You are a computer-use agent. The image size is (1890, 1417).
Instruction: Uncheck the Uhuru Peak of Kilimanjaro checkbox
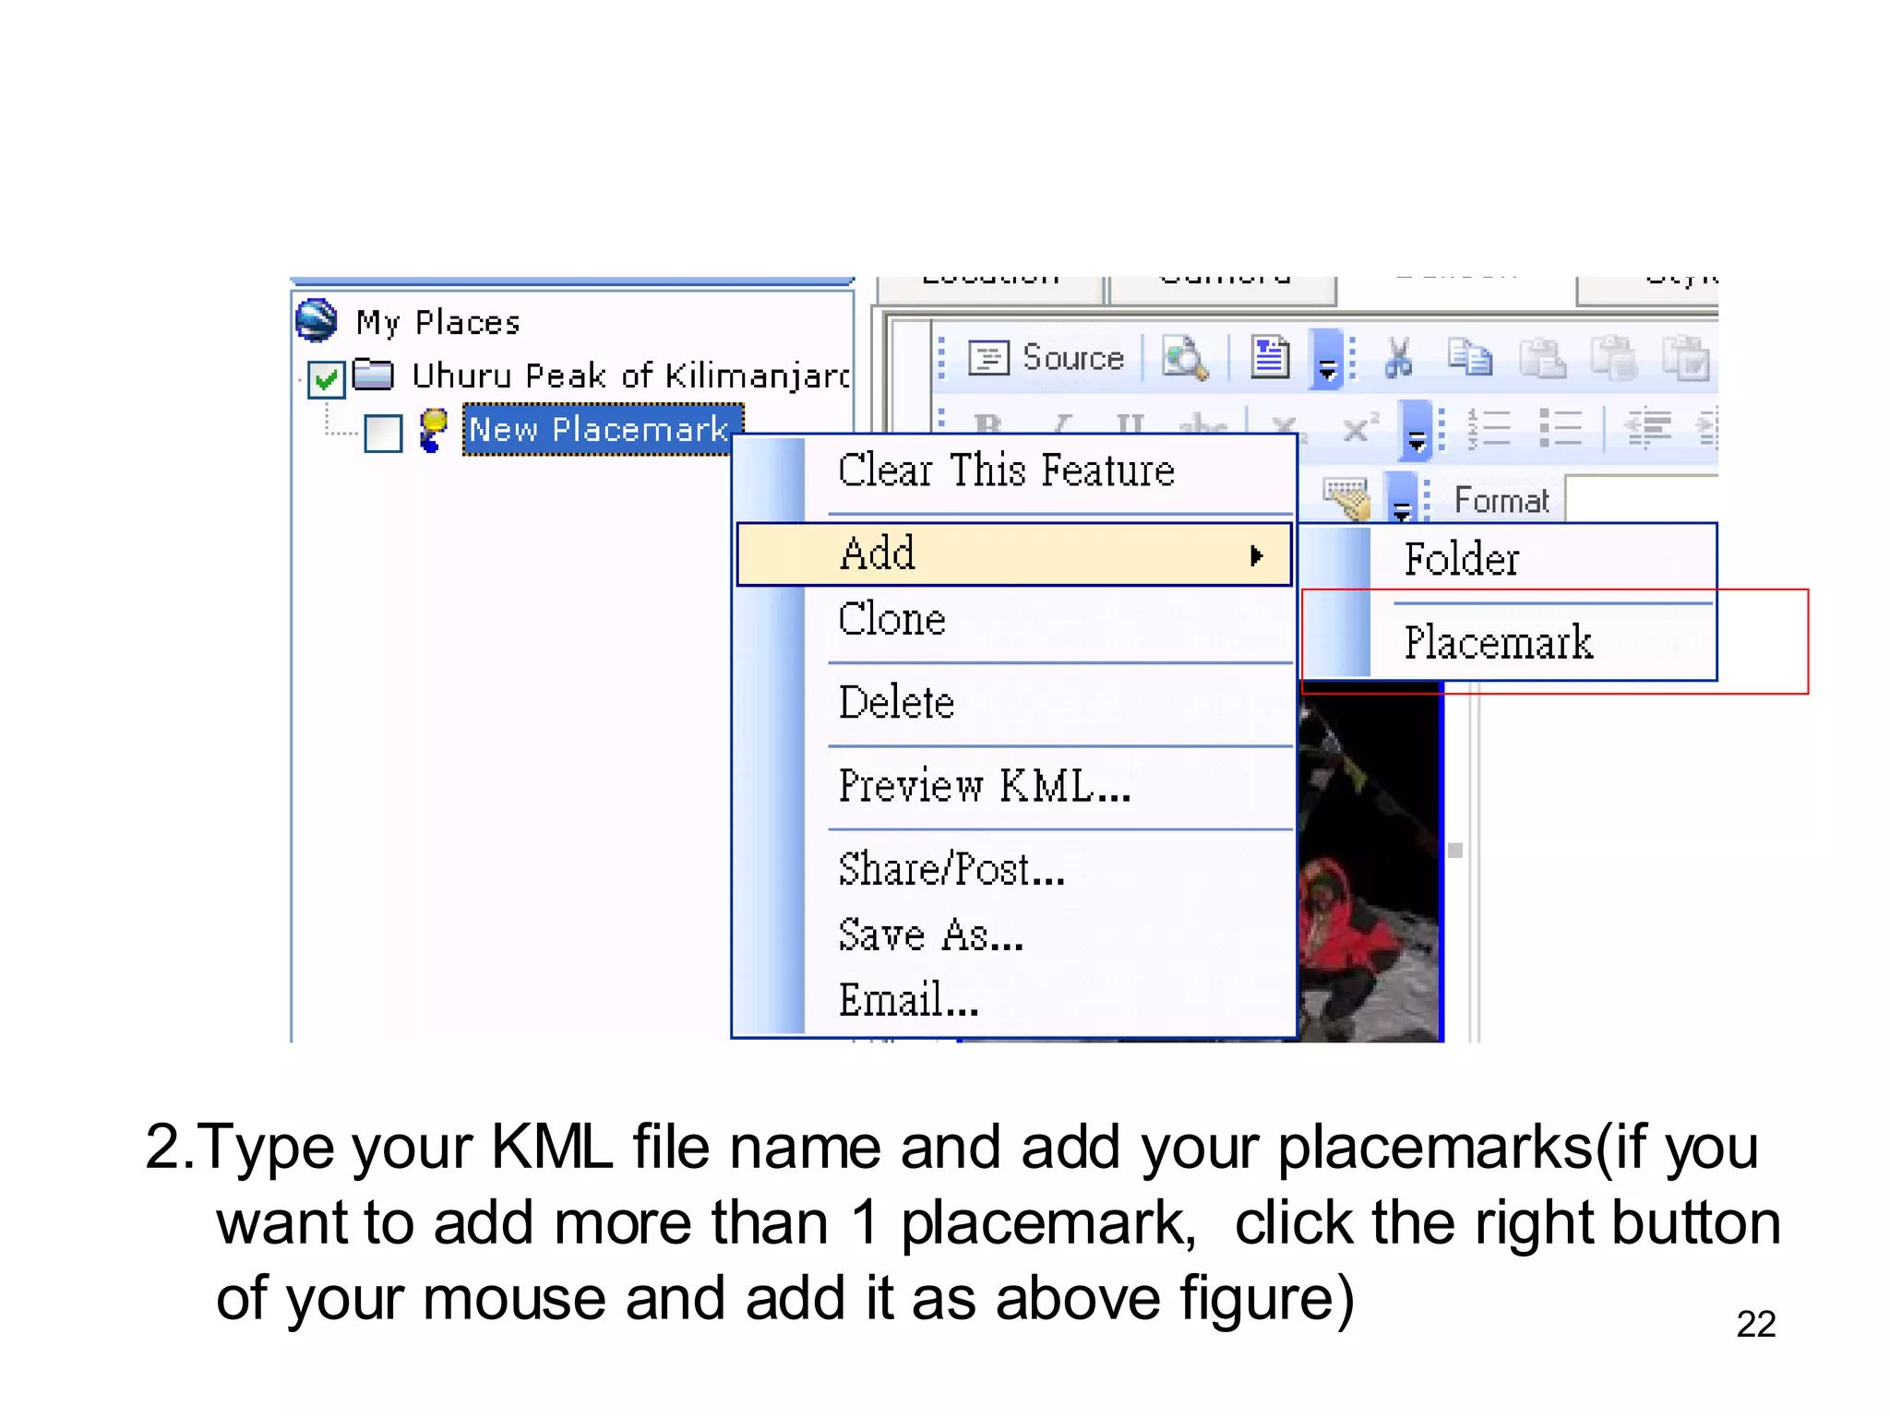(x=327, y=379)
